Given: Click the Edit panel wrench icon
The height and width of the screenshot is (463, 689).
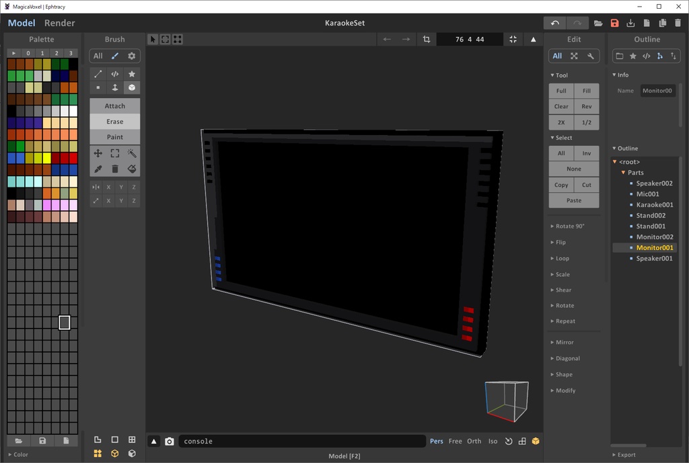Looking at the screenshot, I should [591, 56].
